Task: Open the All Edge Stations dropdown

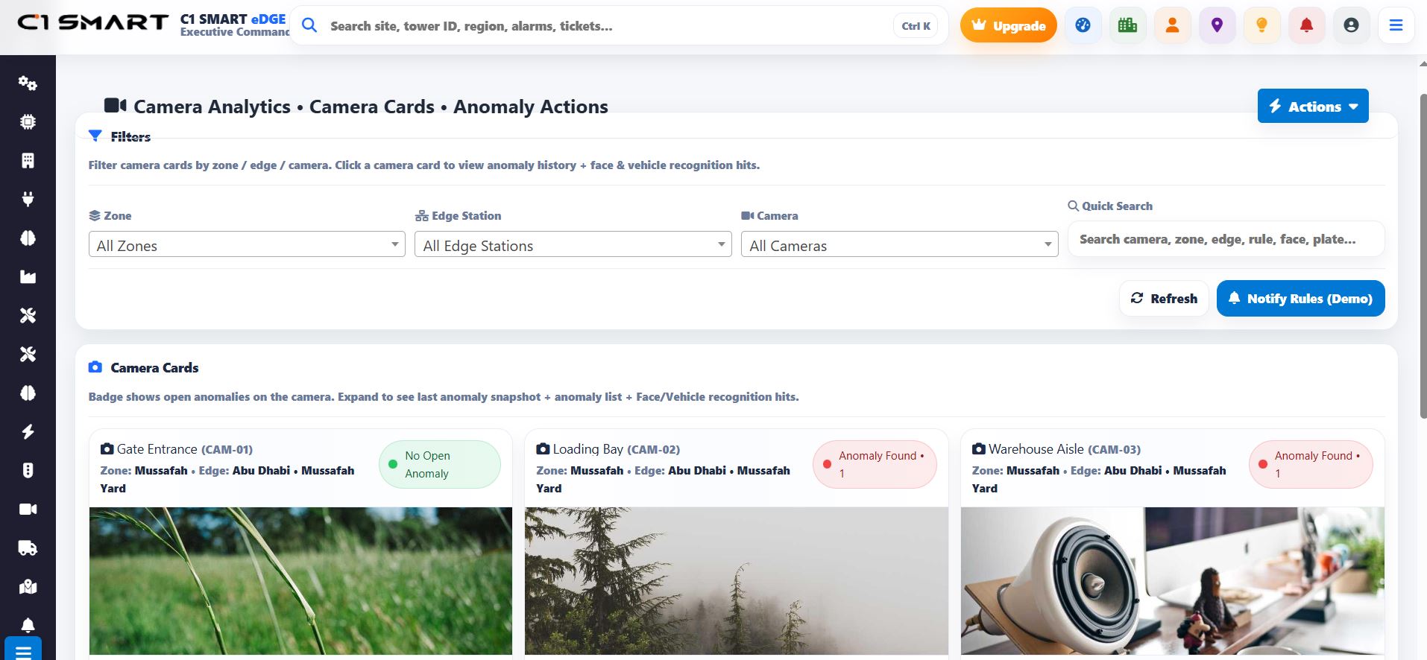Action: (573, 244)
